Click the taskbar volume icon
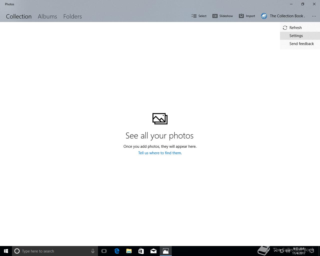Screen dimensions: 320x256 point(287,251)
